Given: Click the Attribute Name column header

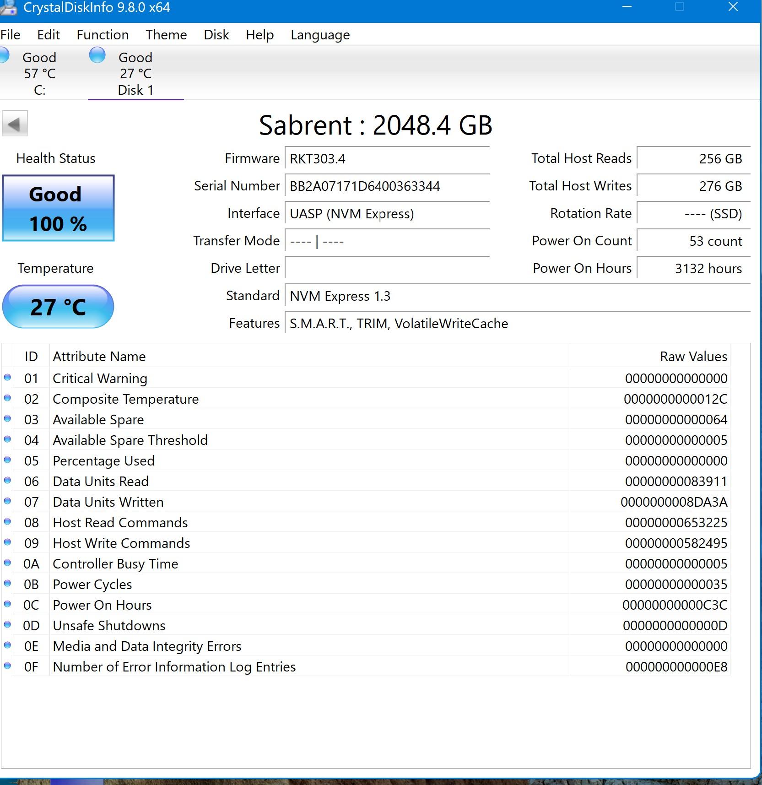Looking at the screenshot, I should click(309, 356).
